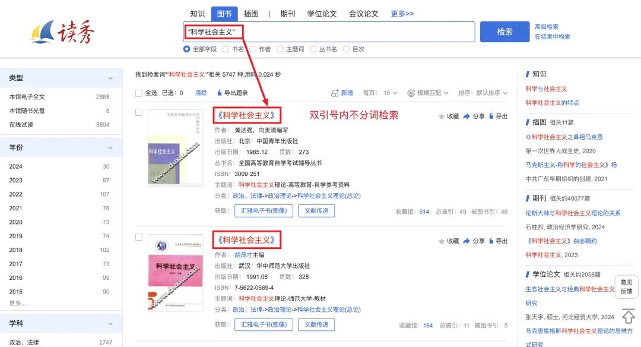Open the 更多>> search category menu
Image resolution: width=641 pixels, height=347 pixels.
pos(402,14)
